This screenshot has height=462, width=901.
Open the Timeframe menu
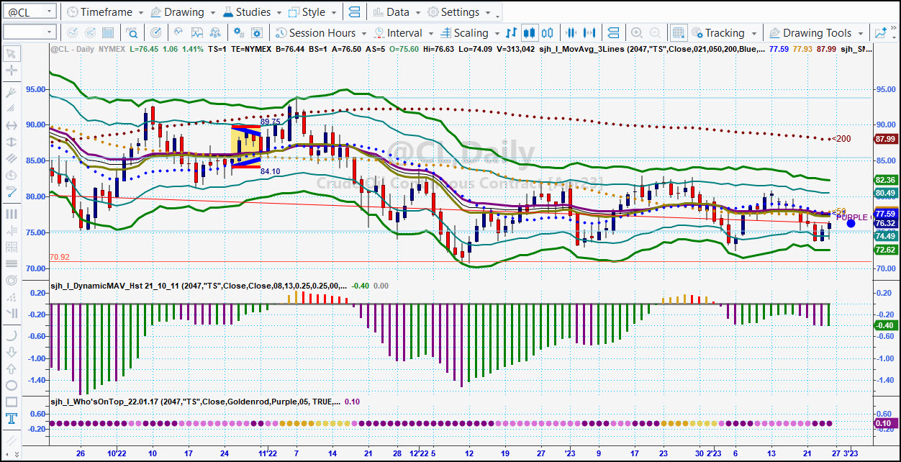click(104, 12)
